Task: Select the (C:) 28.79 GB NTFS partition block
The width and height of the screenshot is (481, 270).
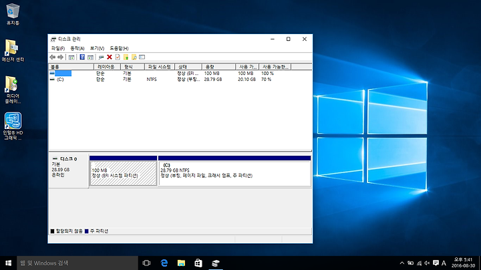Action: coord(234,173)
